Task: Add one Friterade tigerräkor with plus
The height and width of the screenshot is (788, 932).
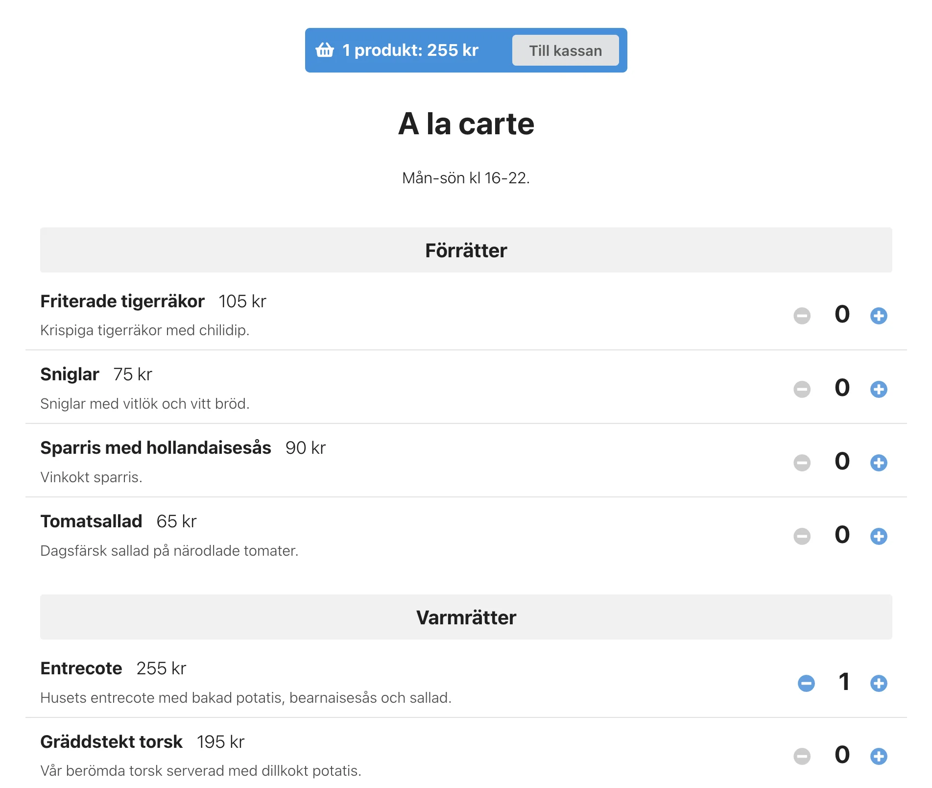Action: (x=879, y=316)
